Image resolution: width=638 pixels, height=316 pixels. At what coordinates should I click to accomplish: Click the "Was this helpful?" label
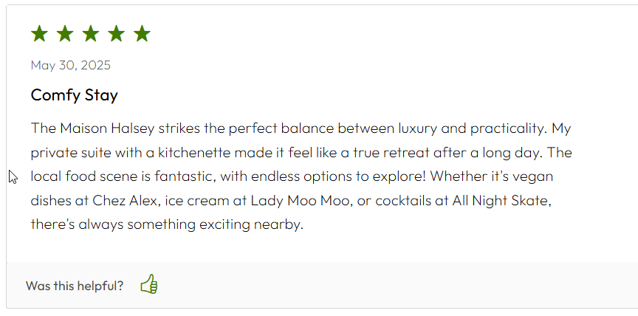(x=75, y=286)
